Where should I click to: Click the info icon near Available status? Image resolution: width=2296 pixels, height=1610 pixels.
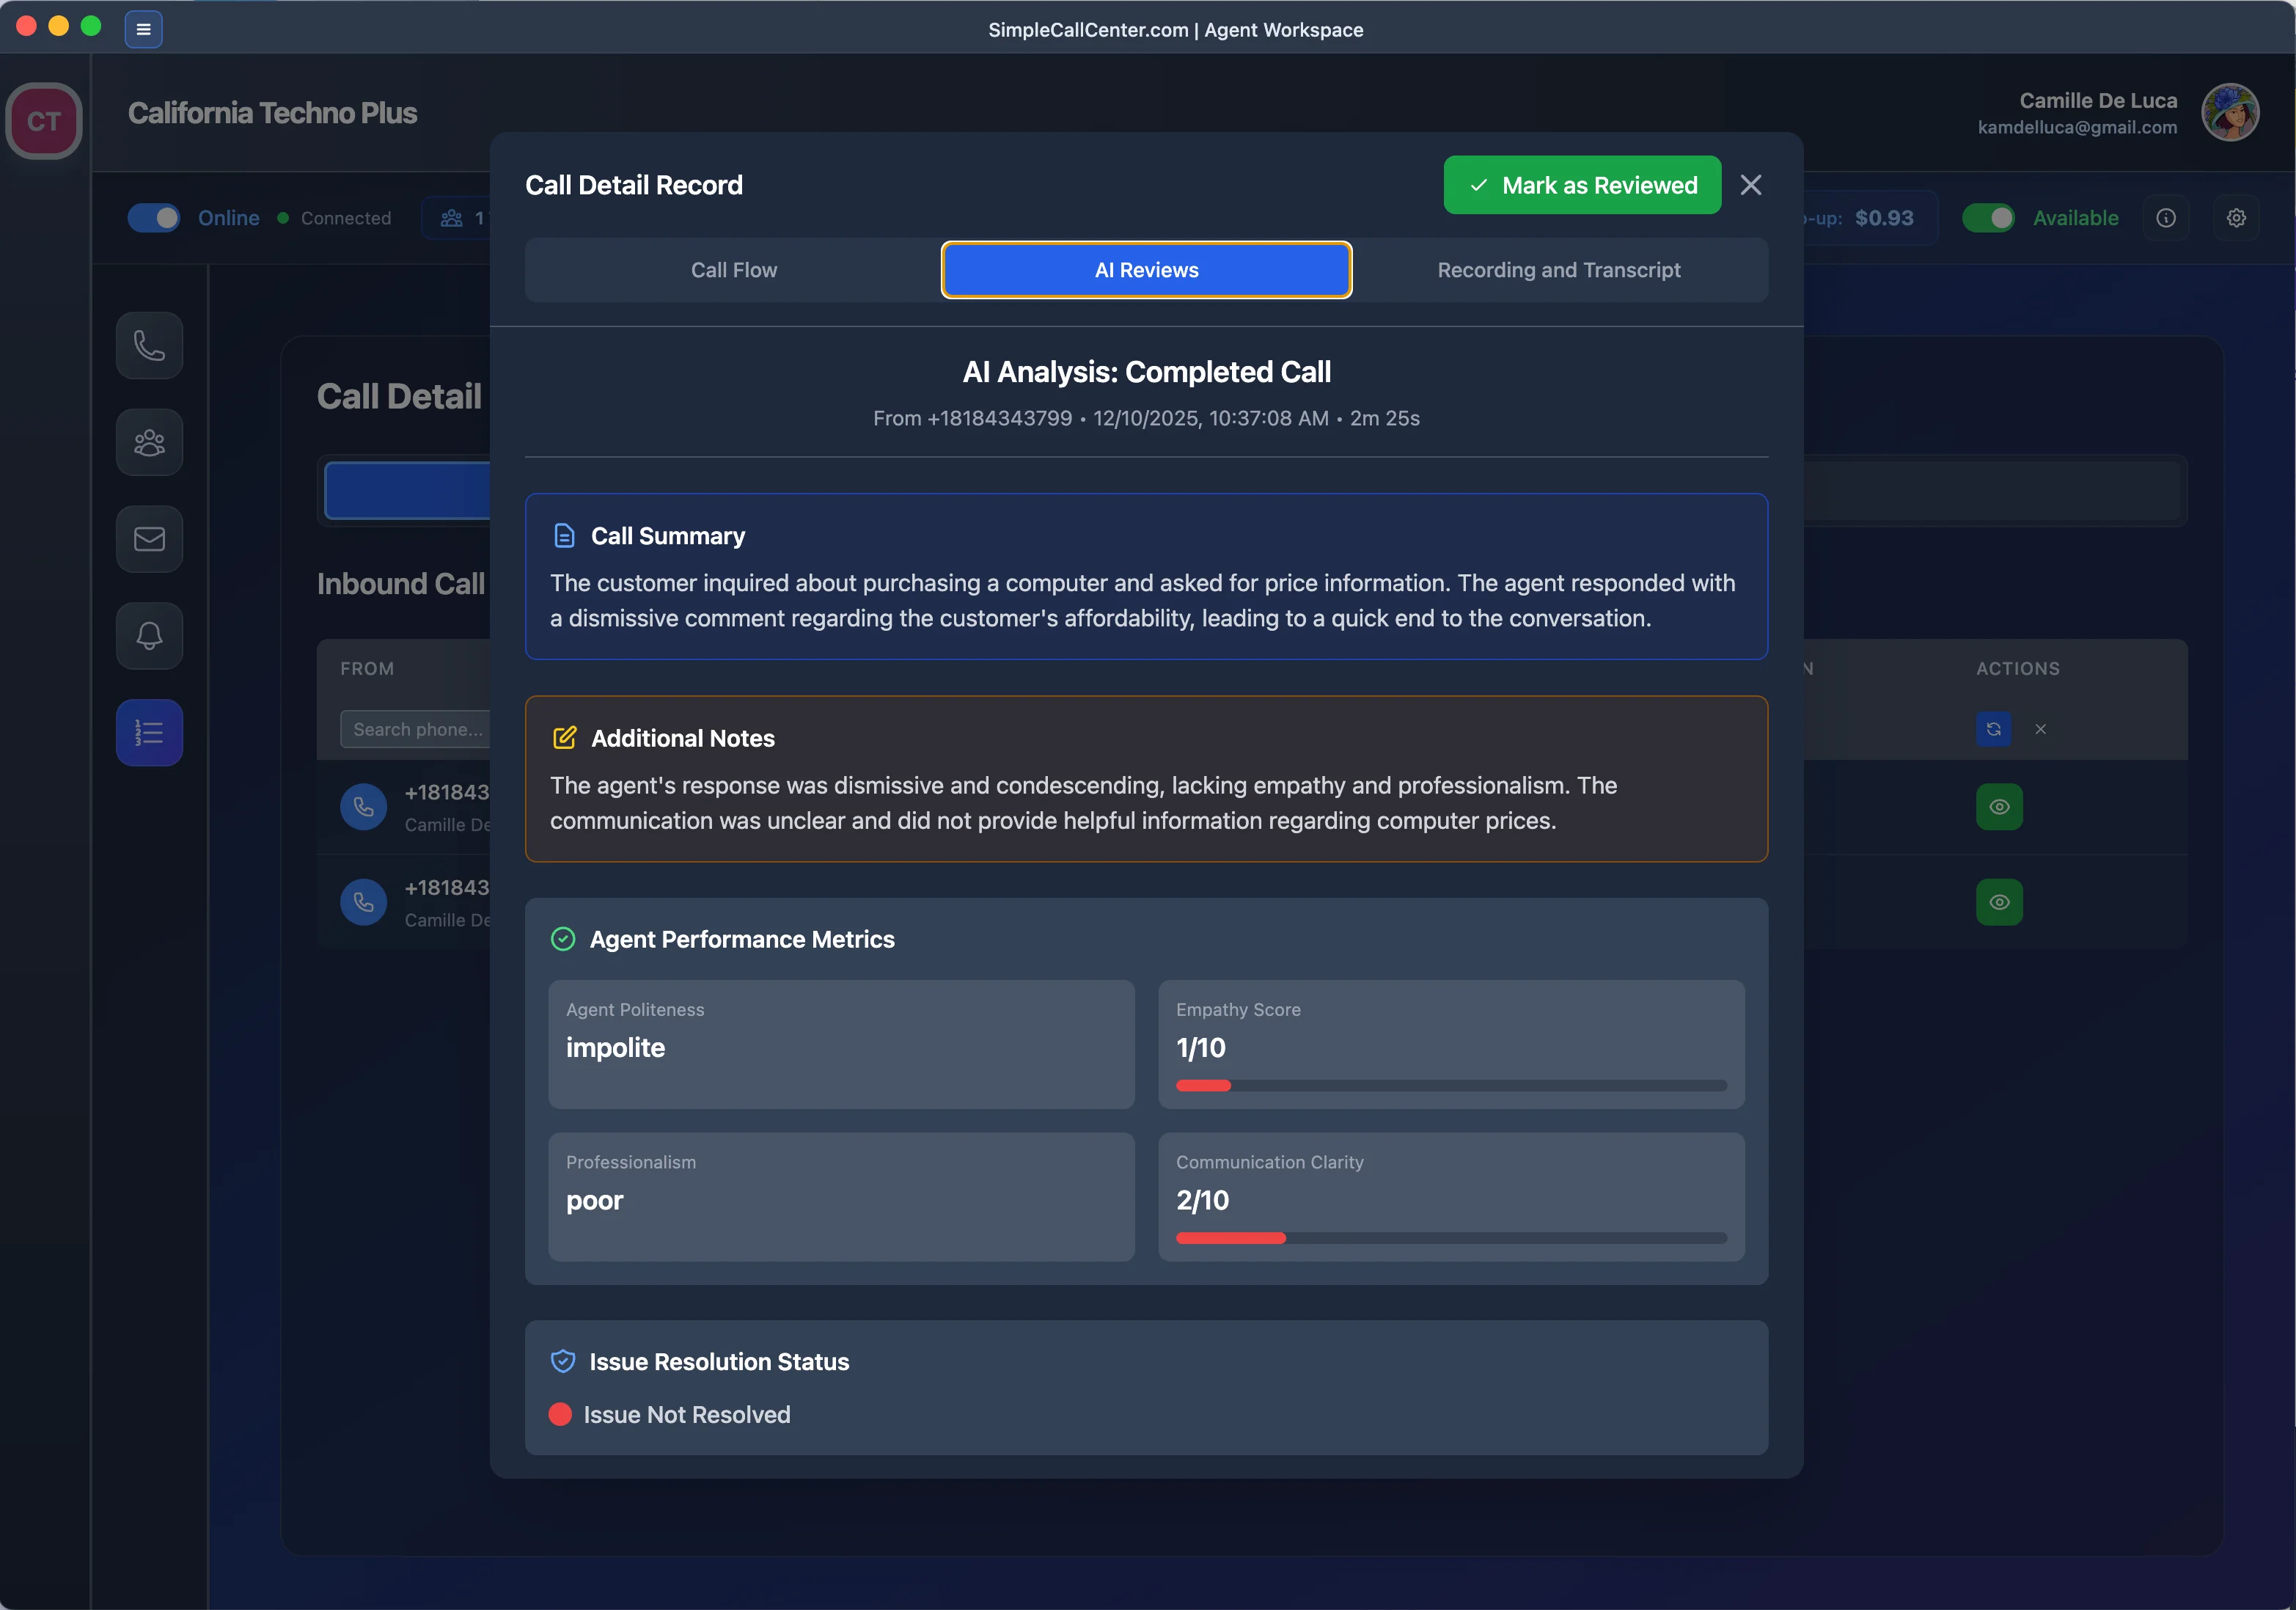[x=2167, y=217]
